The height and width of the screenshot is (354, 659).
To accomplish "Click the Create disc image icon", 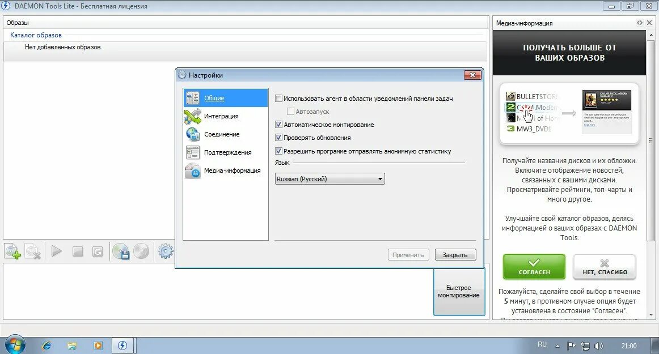I will tap(121, 251).
